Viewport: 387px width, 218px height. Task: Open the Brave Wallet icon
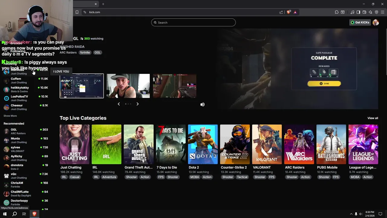click(364, 12)
